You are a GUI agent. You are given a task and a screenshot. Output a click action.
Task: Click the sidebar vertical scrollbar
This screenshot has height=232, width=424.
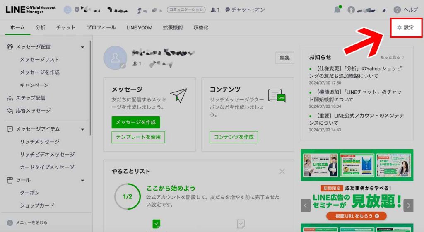pos(90,88)
